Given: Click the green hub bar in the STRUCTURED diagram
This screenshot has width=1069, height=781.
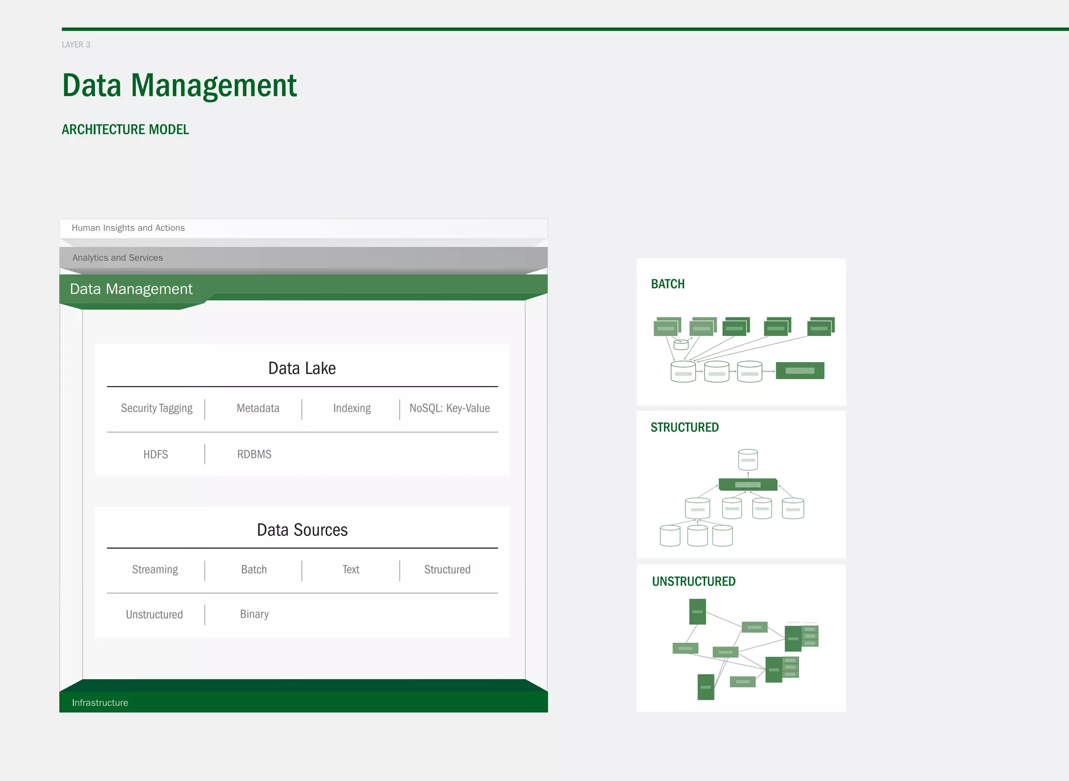Looking at the screenshot, I should coord(748,485).
